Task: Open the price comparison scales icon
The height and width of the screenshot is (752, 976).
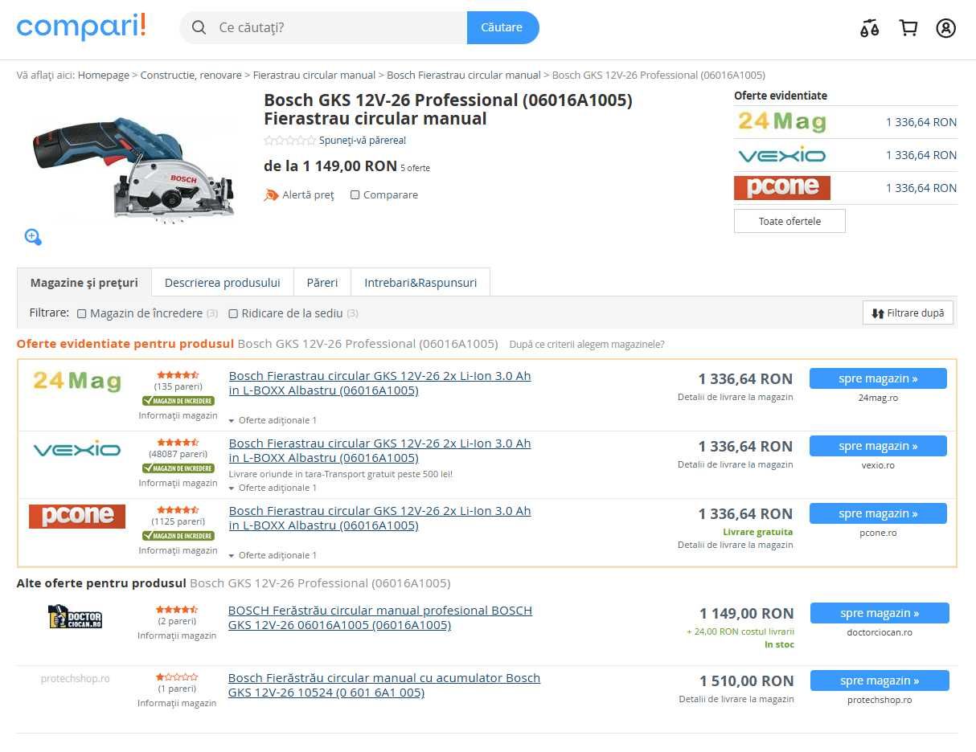Action: point(869,28)
